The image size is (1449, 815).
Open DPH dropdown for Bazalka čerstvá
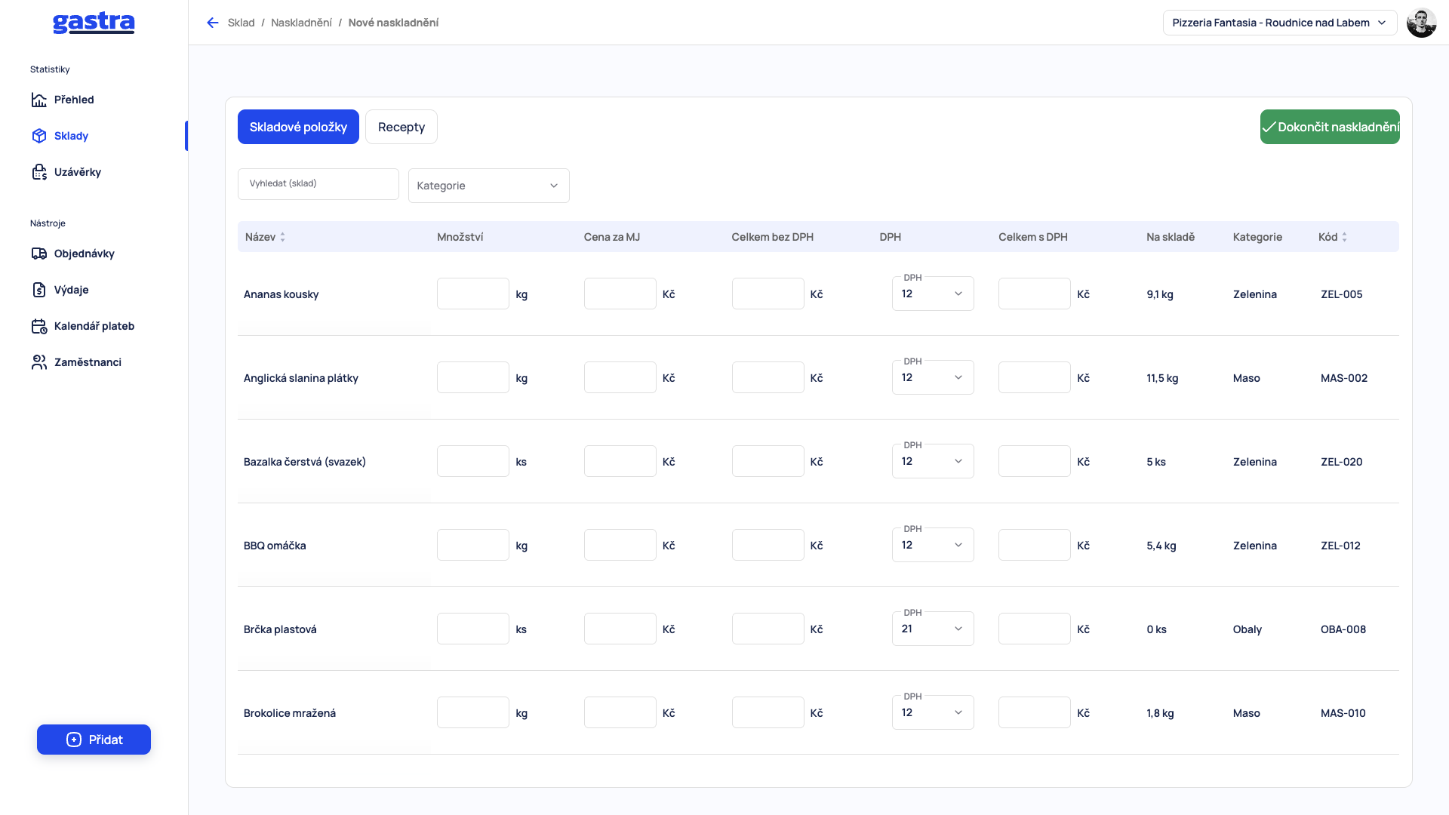pos(933,461)
